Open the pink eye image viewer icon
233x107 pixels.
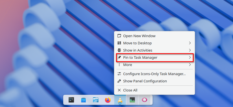coord(144,100)
